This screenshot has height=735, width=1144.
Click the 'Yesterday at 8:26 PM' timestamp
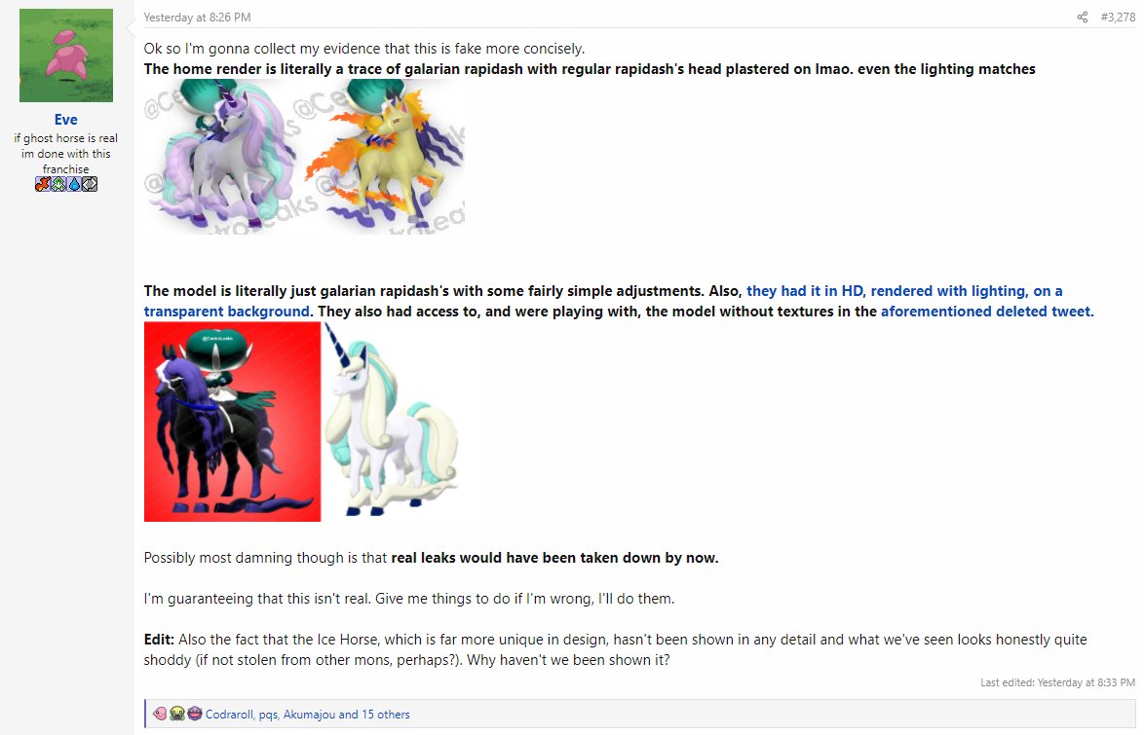pos(197,17)
